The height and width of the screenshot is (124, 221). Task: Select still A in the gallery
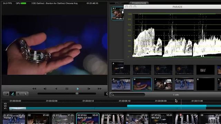pos(121,68)
